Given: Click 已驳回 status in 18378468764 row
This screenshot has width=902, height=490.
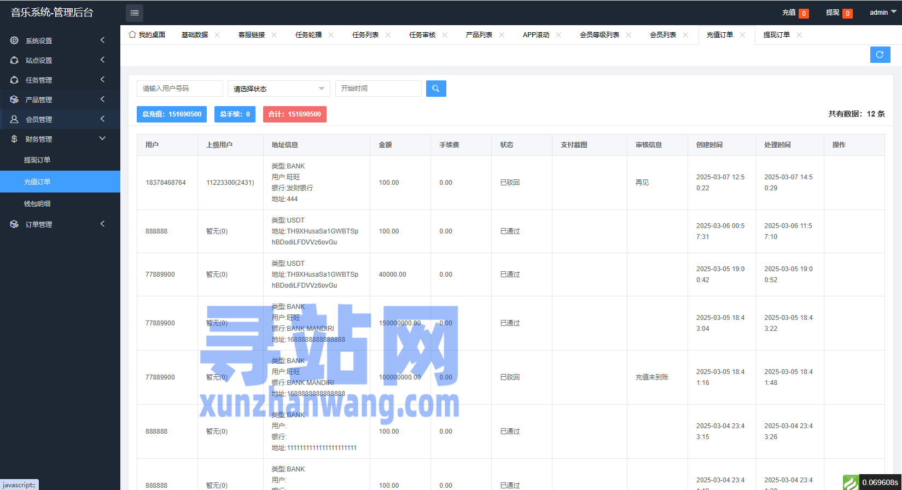Looking at the screenshot, I should [510, 183].
